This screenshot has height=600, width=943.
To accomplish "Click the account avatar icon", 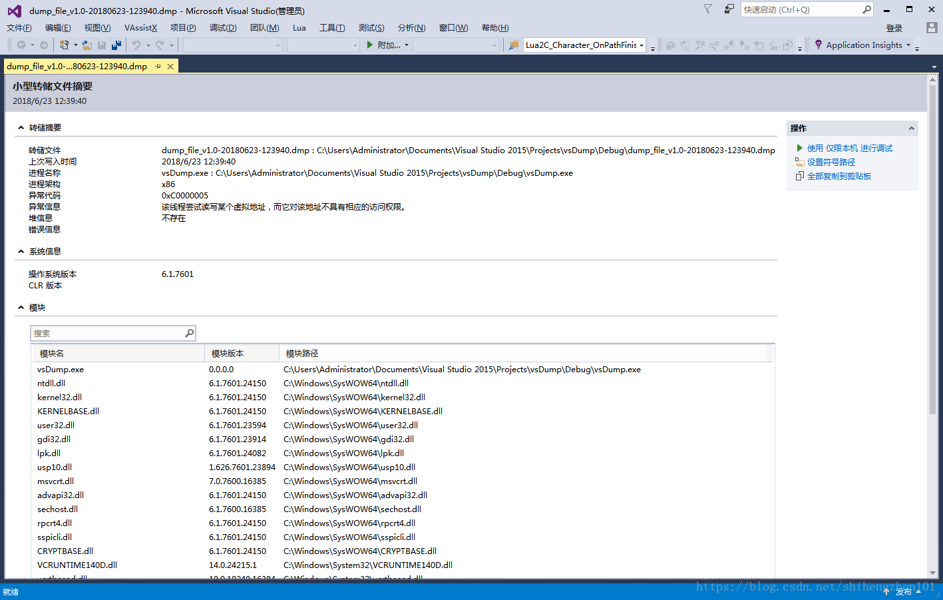I will [932, 27].
